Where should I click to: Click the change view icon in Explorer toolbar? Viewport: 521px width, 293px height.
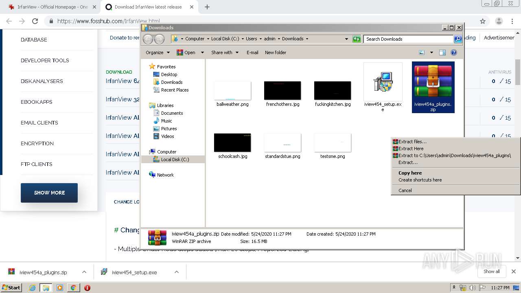422,52
